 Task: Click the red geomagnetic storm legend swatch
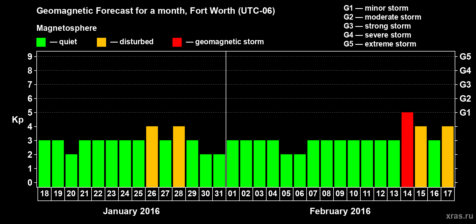(x=177, y=42)
